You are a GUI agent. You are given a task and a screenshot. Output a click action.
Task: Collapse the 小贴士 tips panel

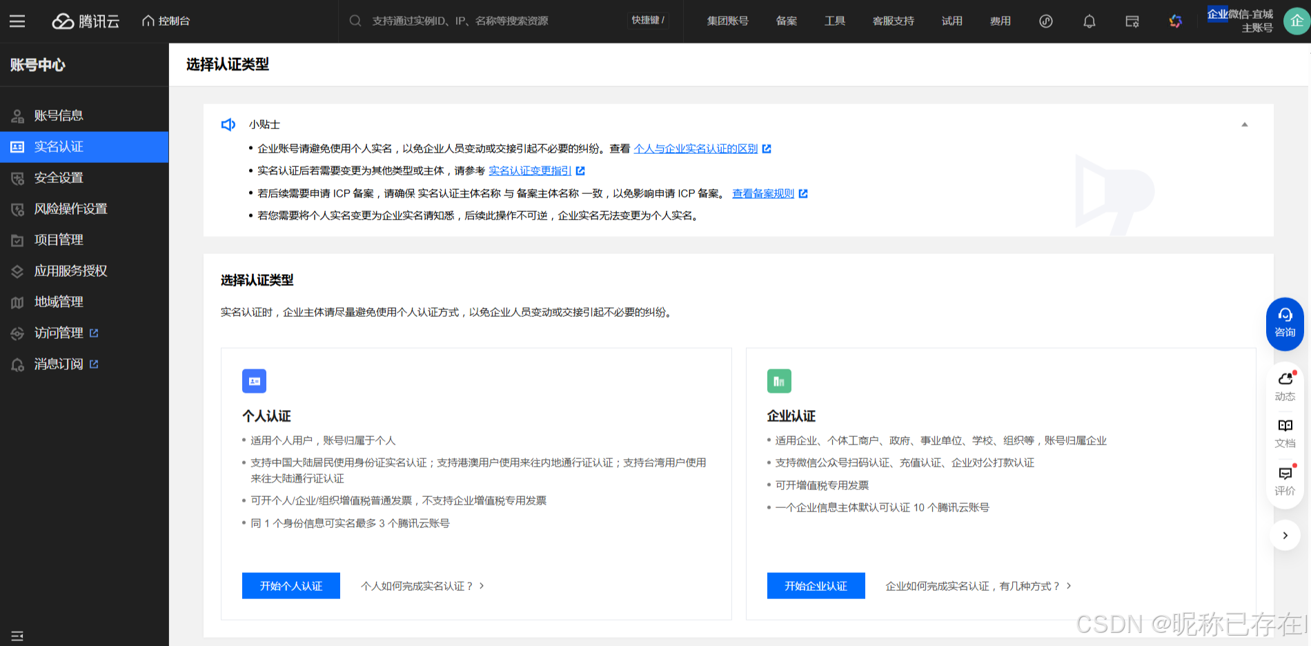click(x=1245, y=124)
